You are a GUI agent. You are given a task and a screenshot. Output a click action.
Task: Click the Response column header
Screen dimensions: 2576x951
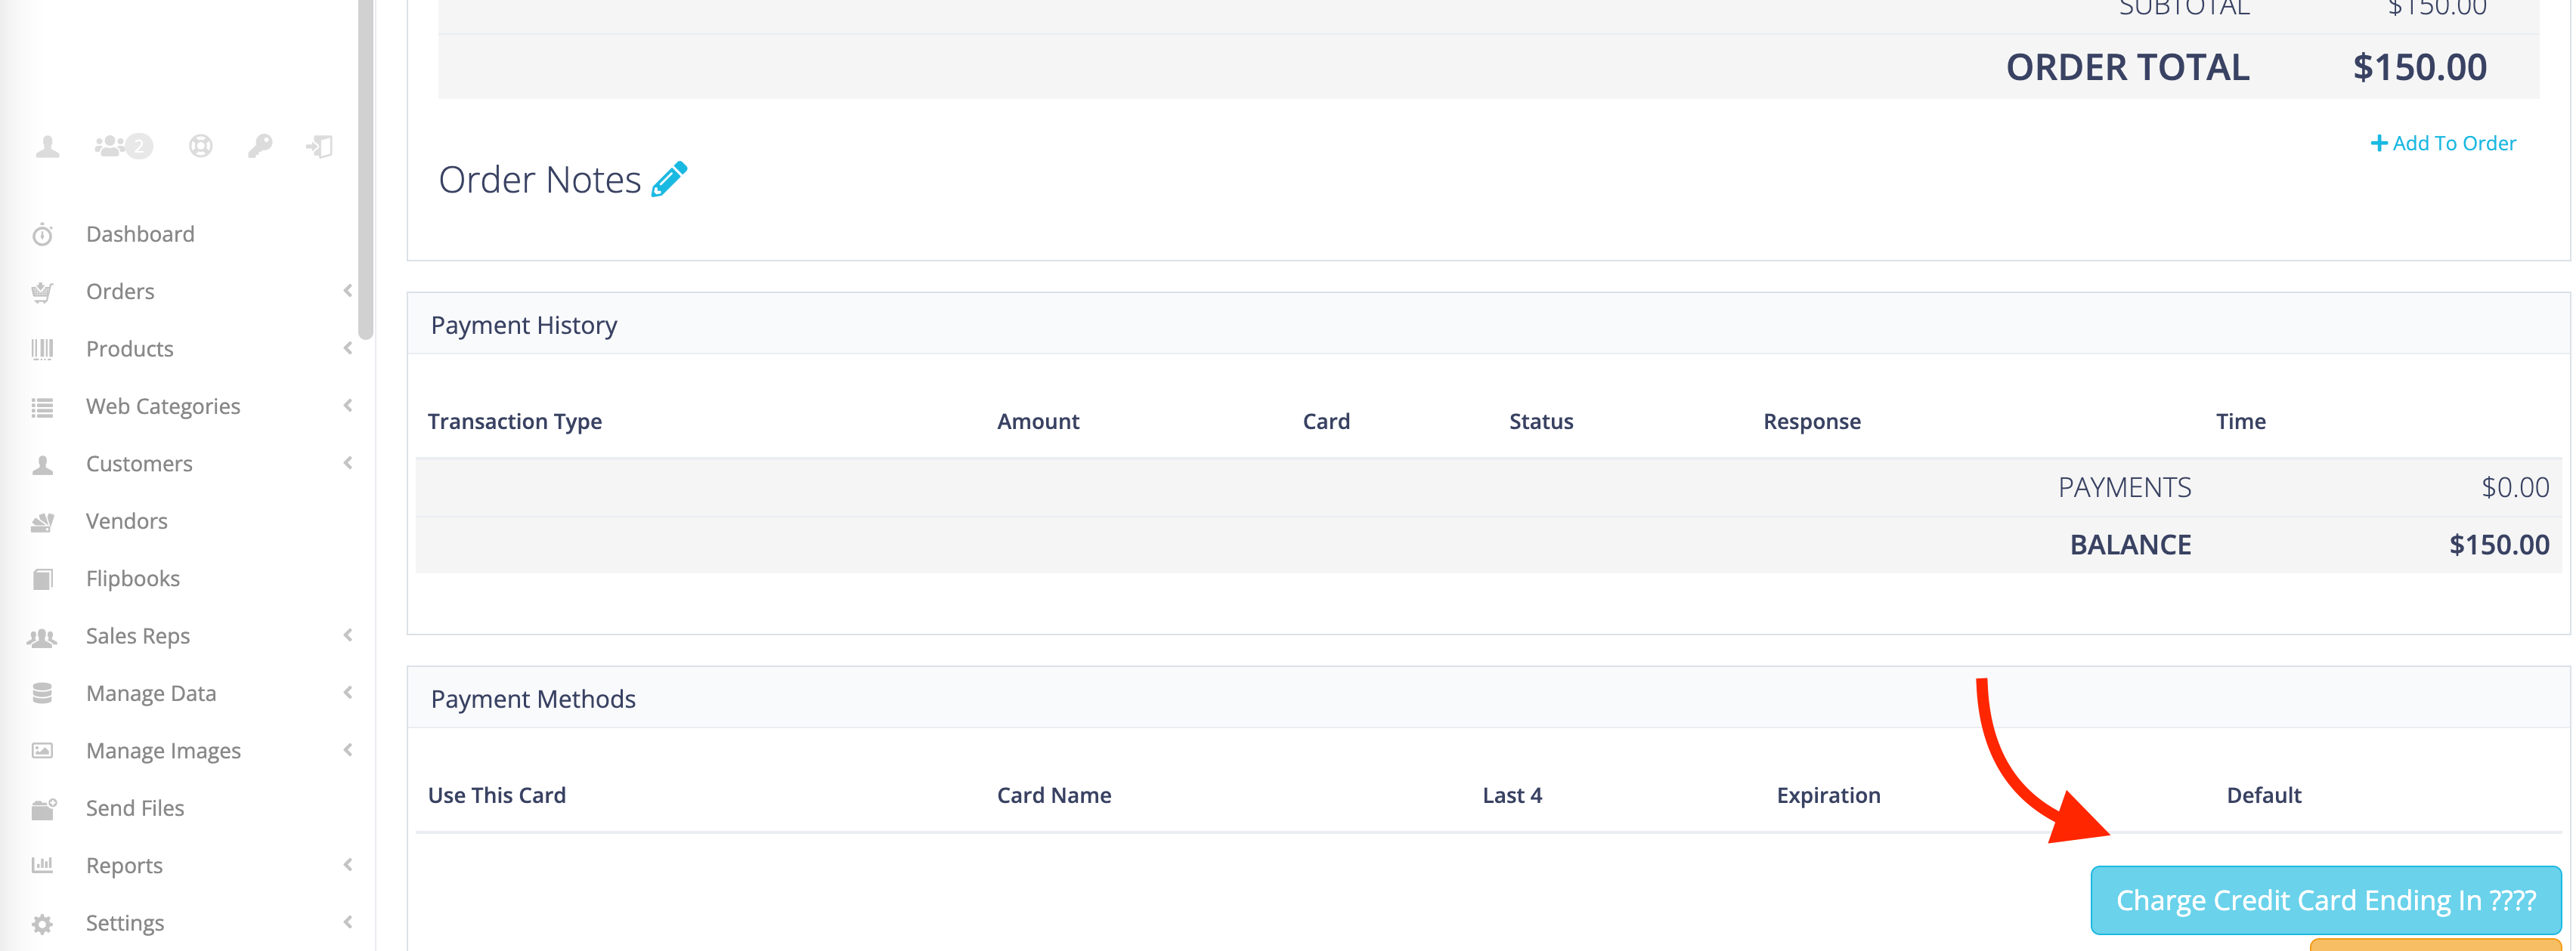click(1812, 421)
